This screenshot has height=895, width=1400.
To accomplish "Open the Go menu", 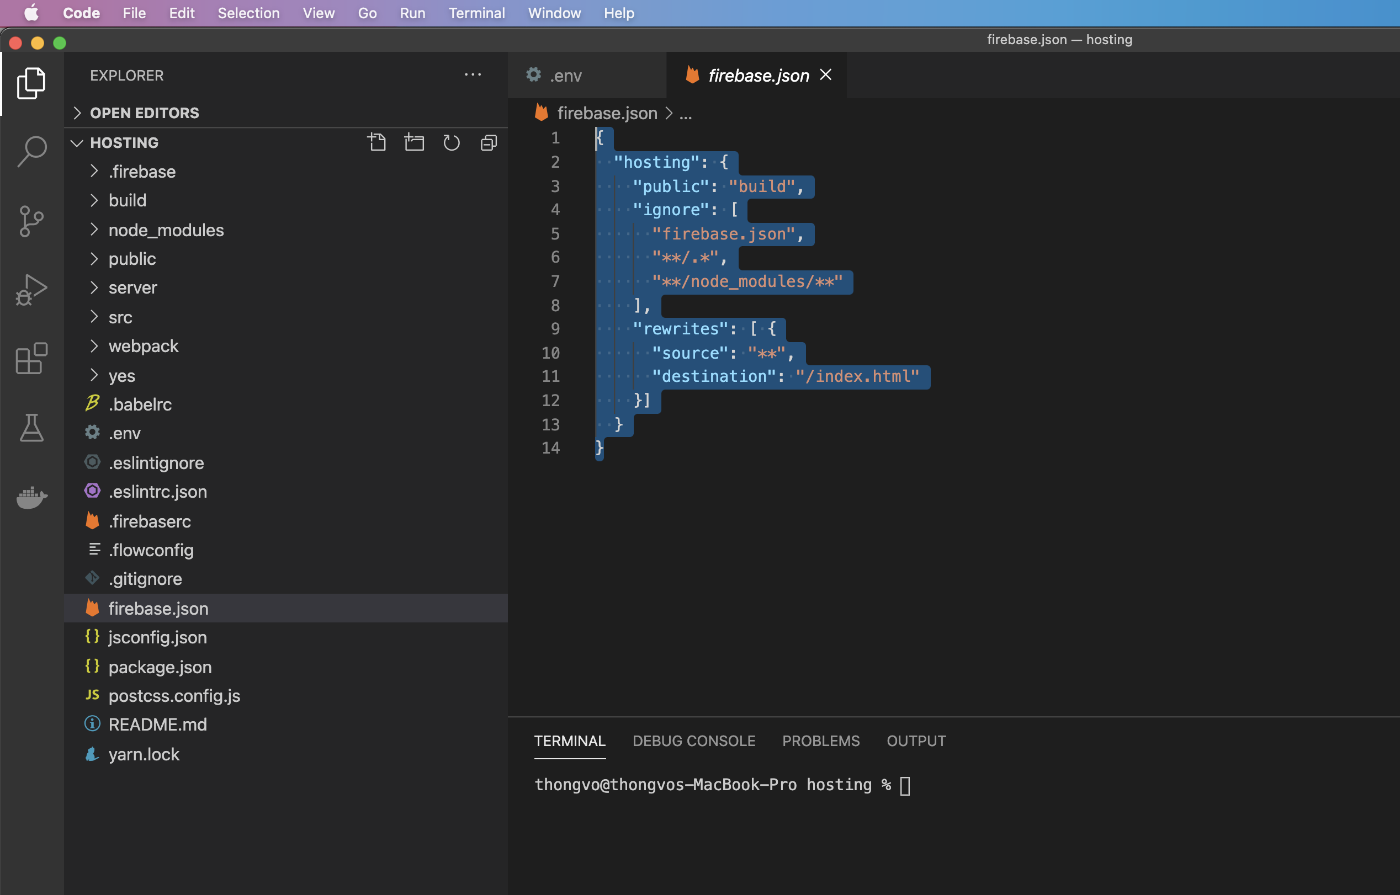I will click(367, 13).
